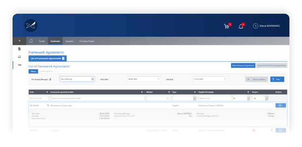
Task: Switch to the Filters tab
Action: pyautogui.click(x=33, y=71)
